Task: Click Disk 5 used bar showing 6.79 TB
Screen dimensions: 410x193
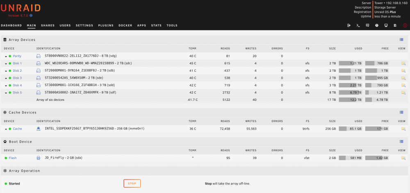Action: click(x=351, y=93)
